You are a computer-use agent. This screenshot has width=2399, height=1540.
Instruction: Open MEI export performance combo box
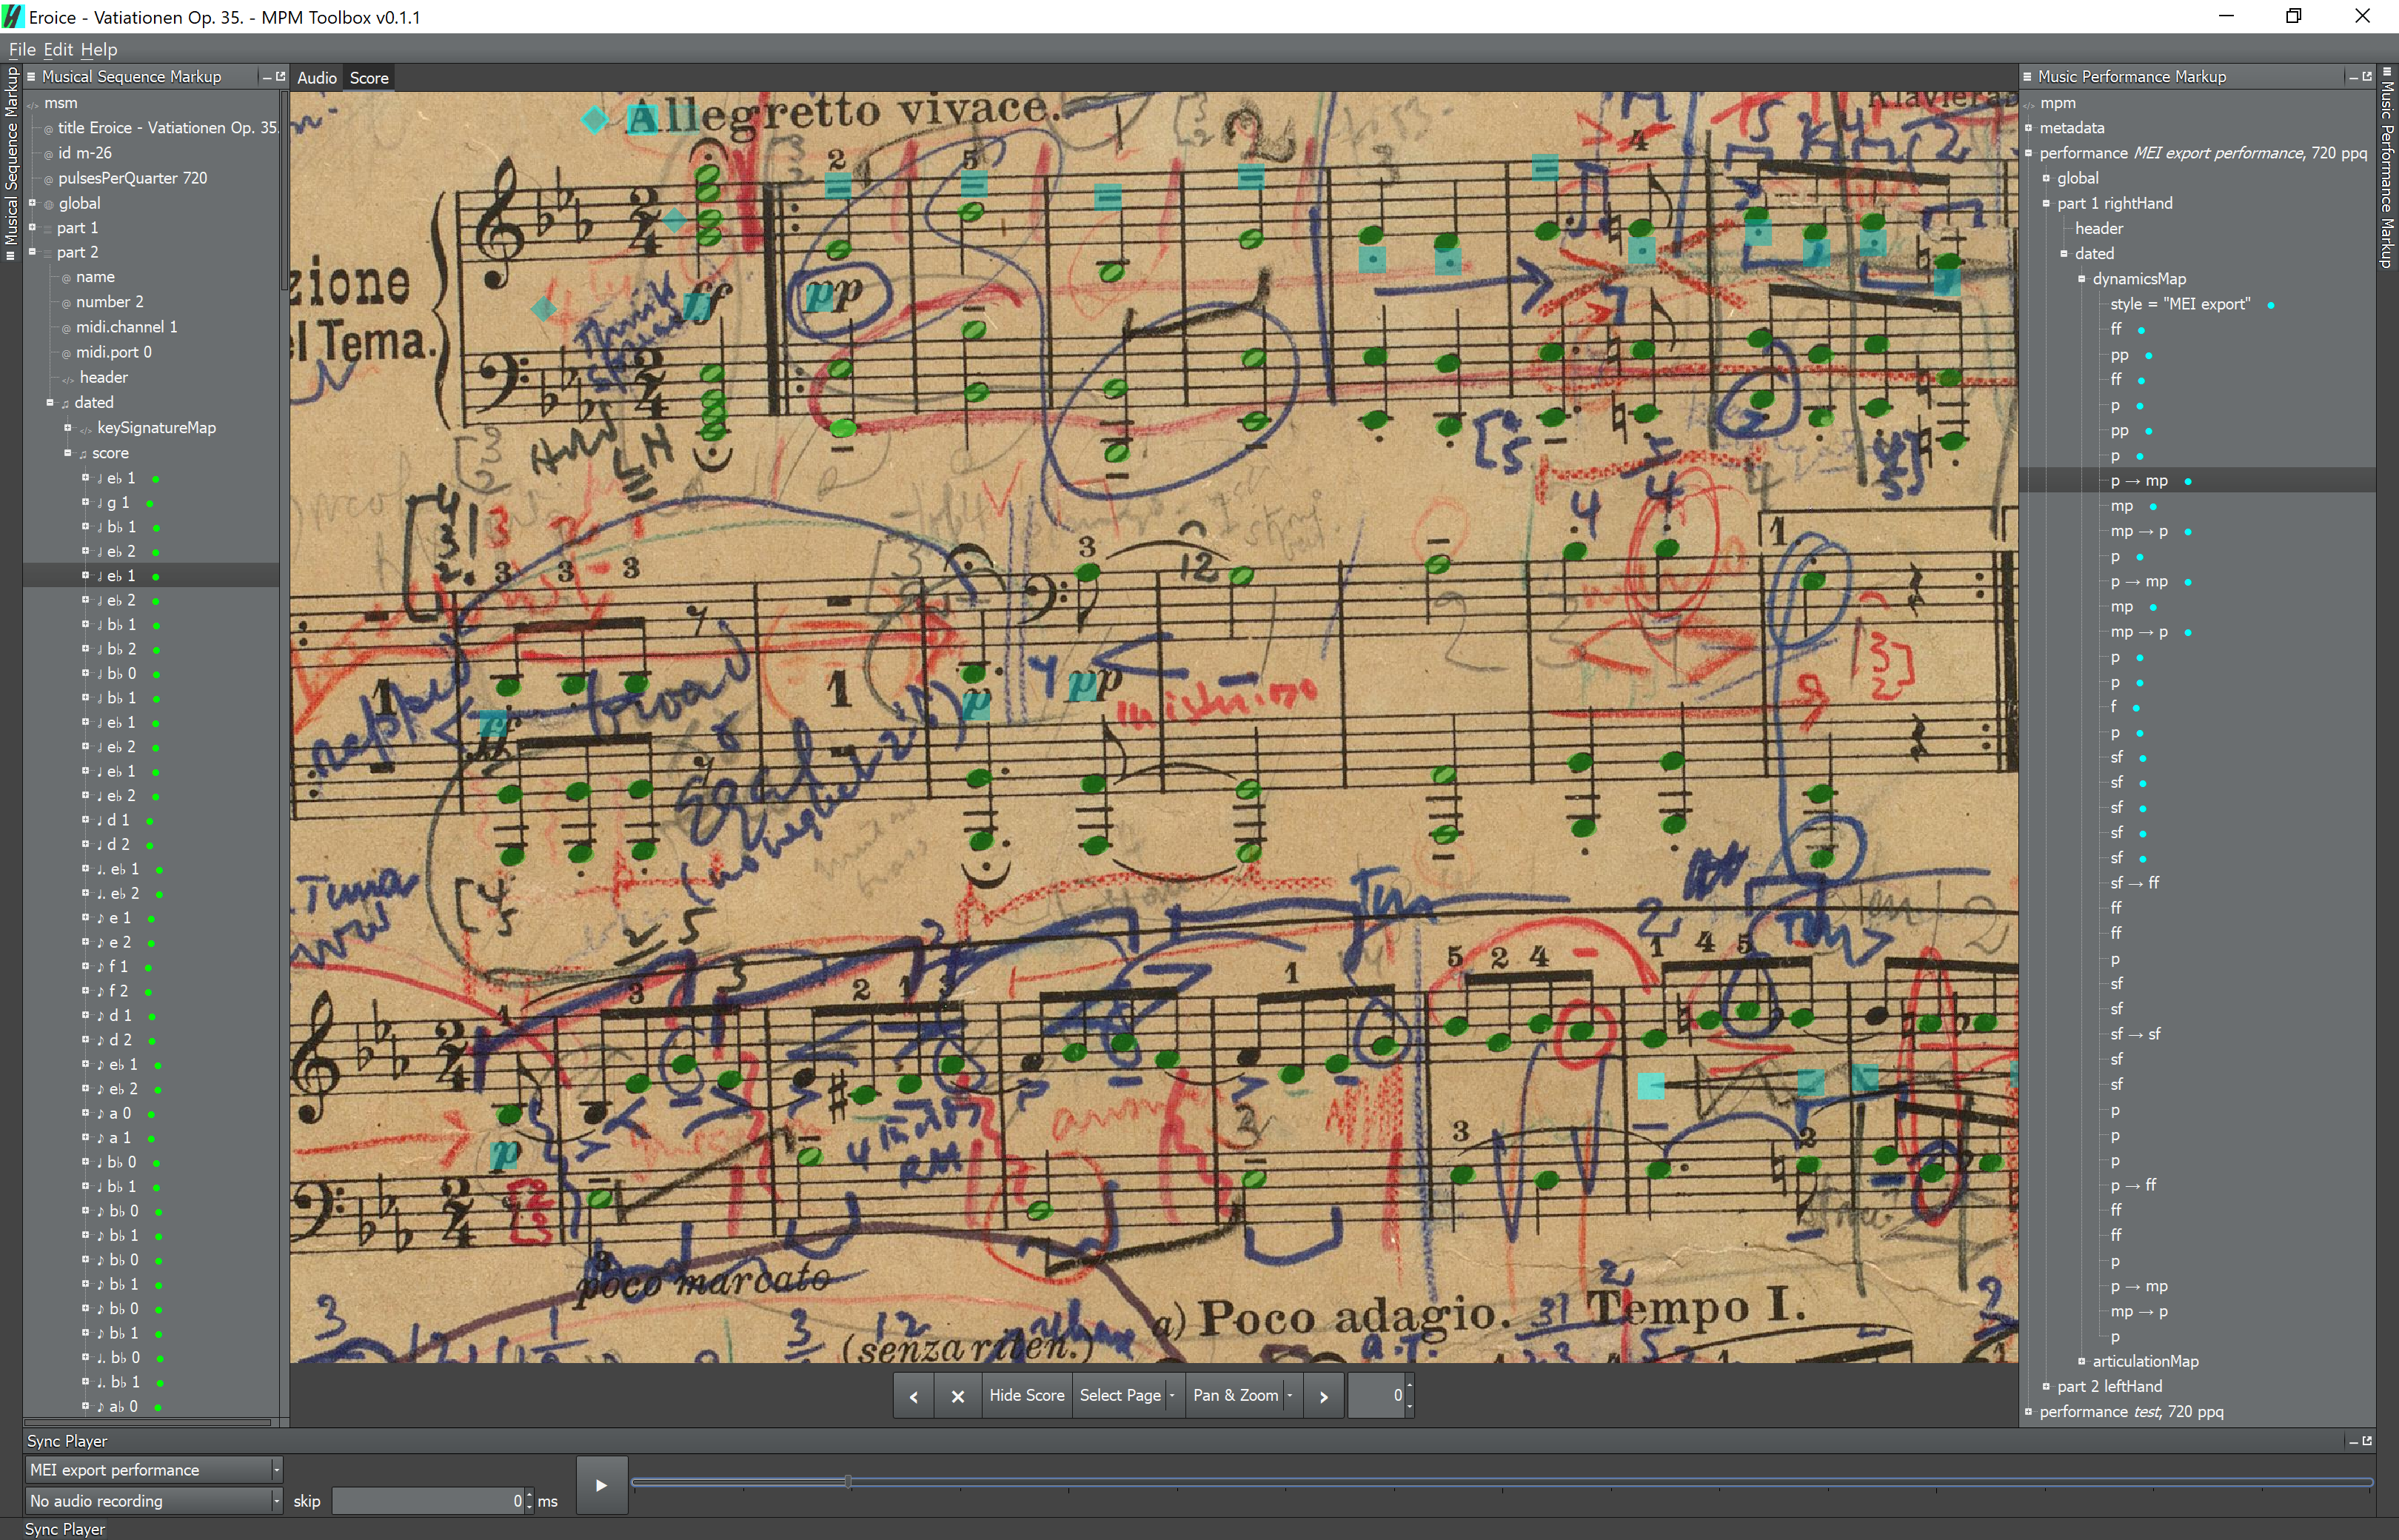click(x=154, y=1469)
